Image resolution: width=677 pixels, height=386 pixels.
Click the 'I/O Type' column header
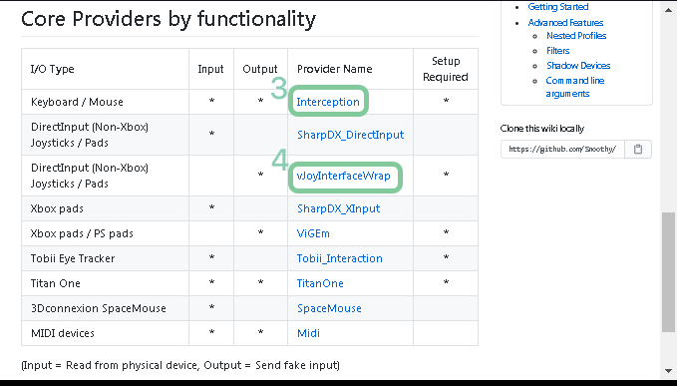(x=105, y=69)
